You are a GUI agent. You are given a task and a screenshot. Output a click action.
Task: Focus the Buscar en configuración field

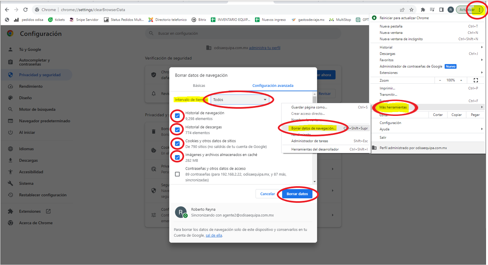[243, 33]
